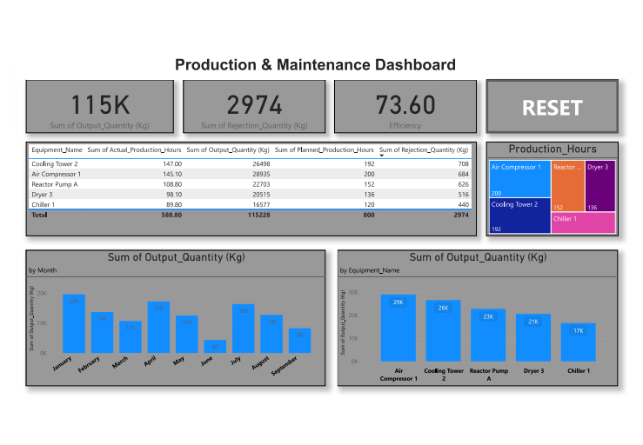The image size is (643, 445).
Task: Sort table by Equipment_Name column header
Action: point(57,150)
